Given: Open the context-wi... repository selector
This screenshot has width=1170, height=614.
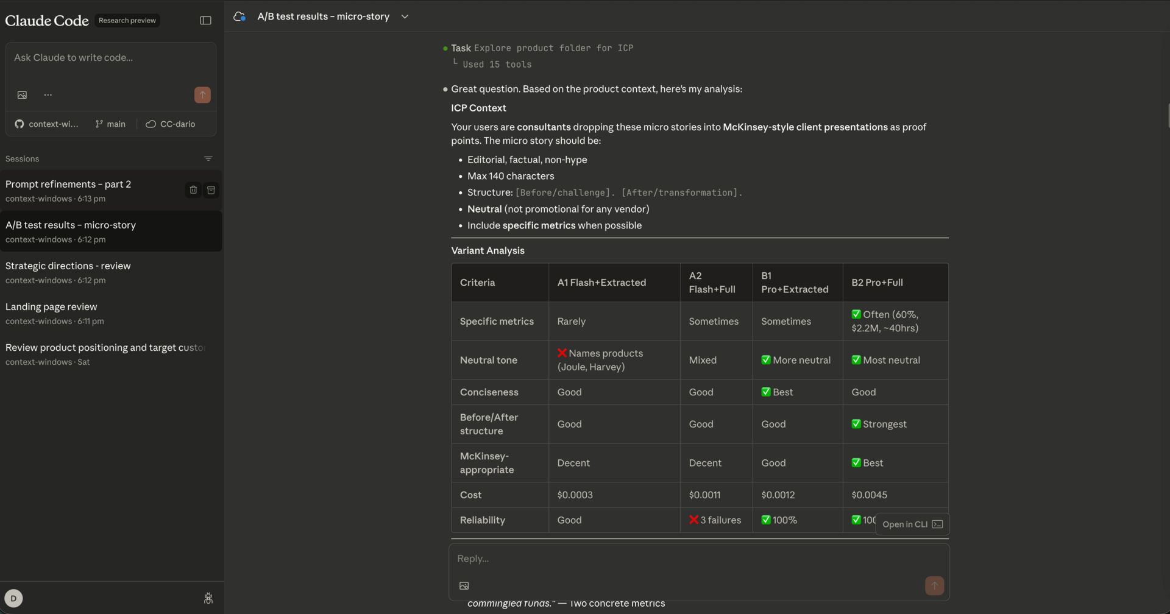Looking at the screenshot, I should [47, 124].
